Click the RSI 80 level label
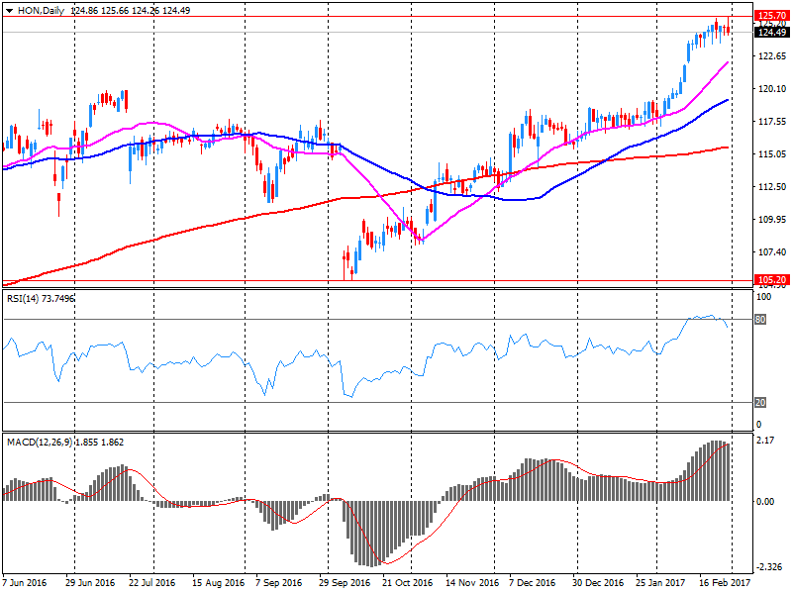Image resolution: width=792 pixels, height=594 pixels. click(761, 320)
